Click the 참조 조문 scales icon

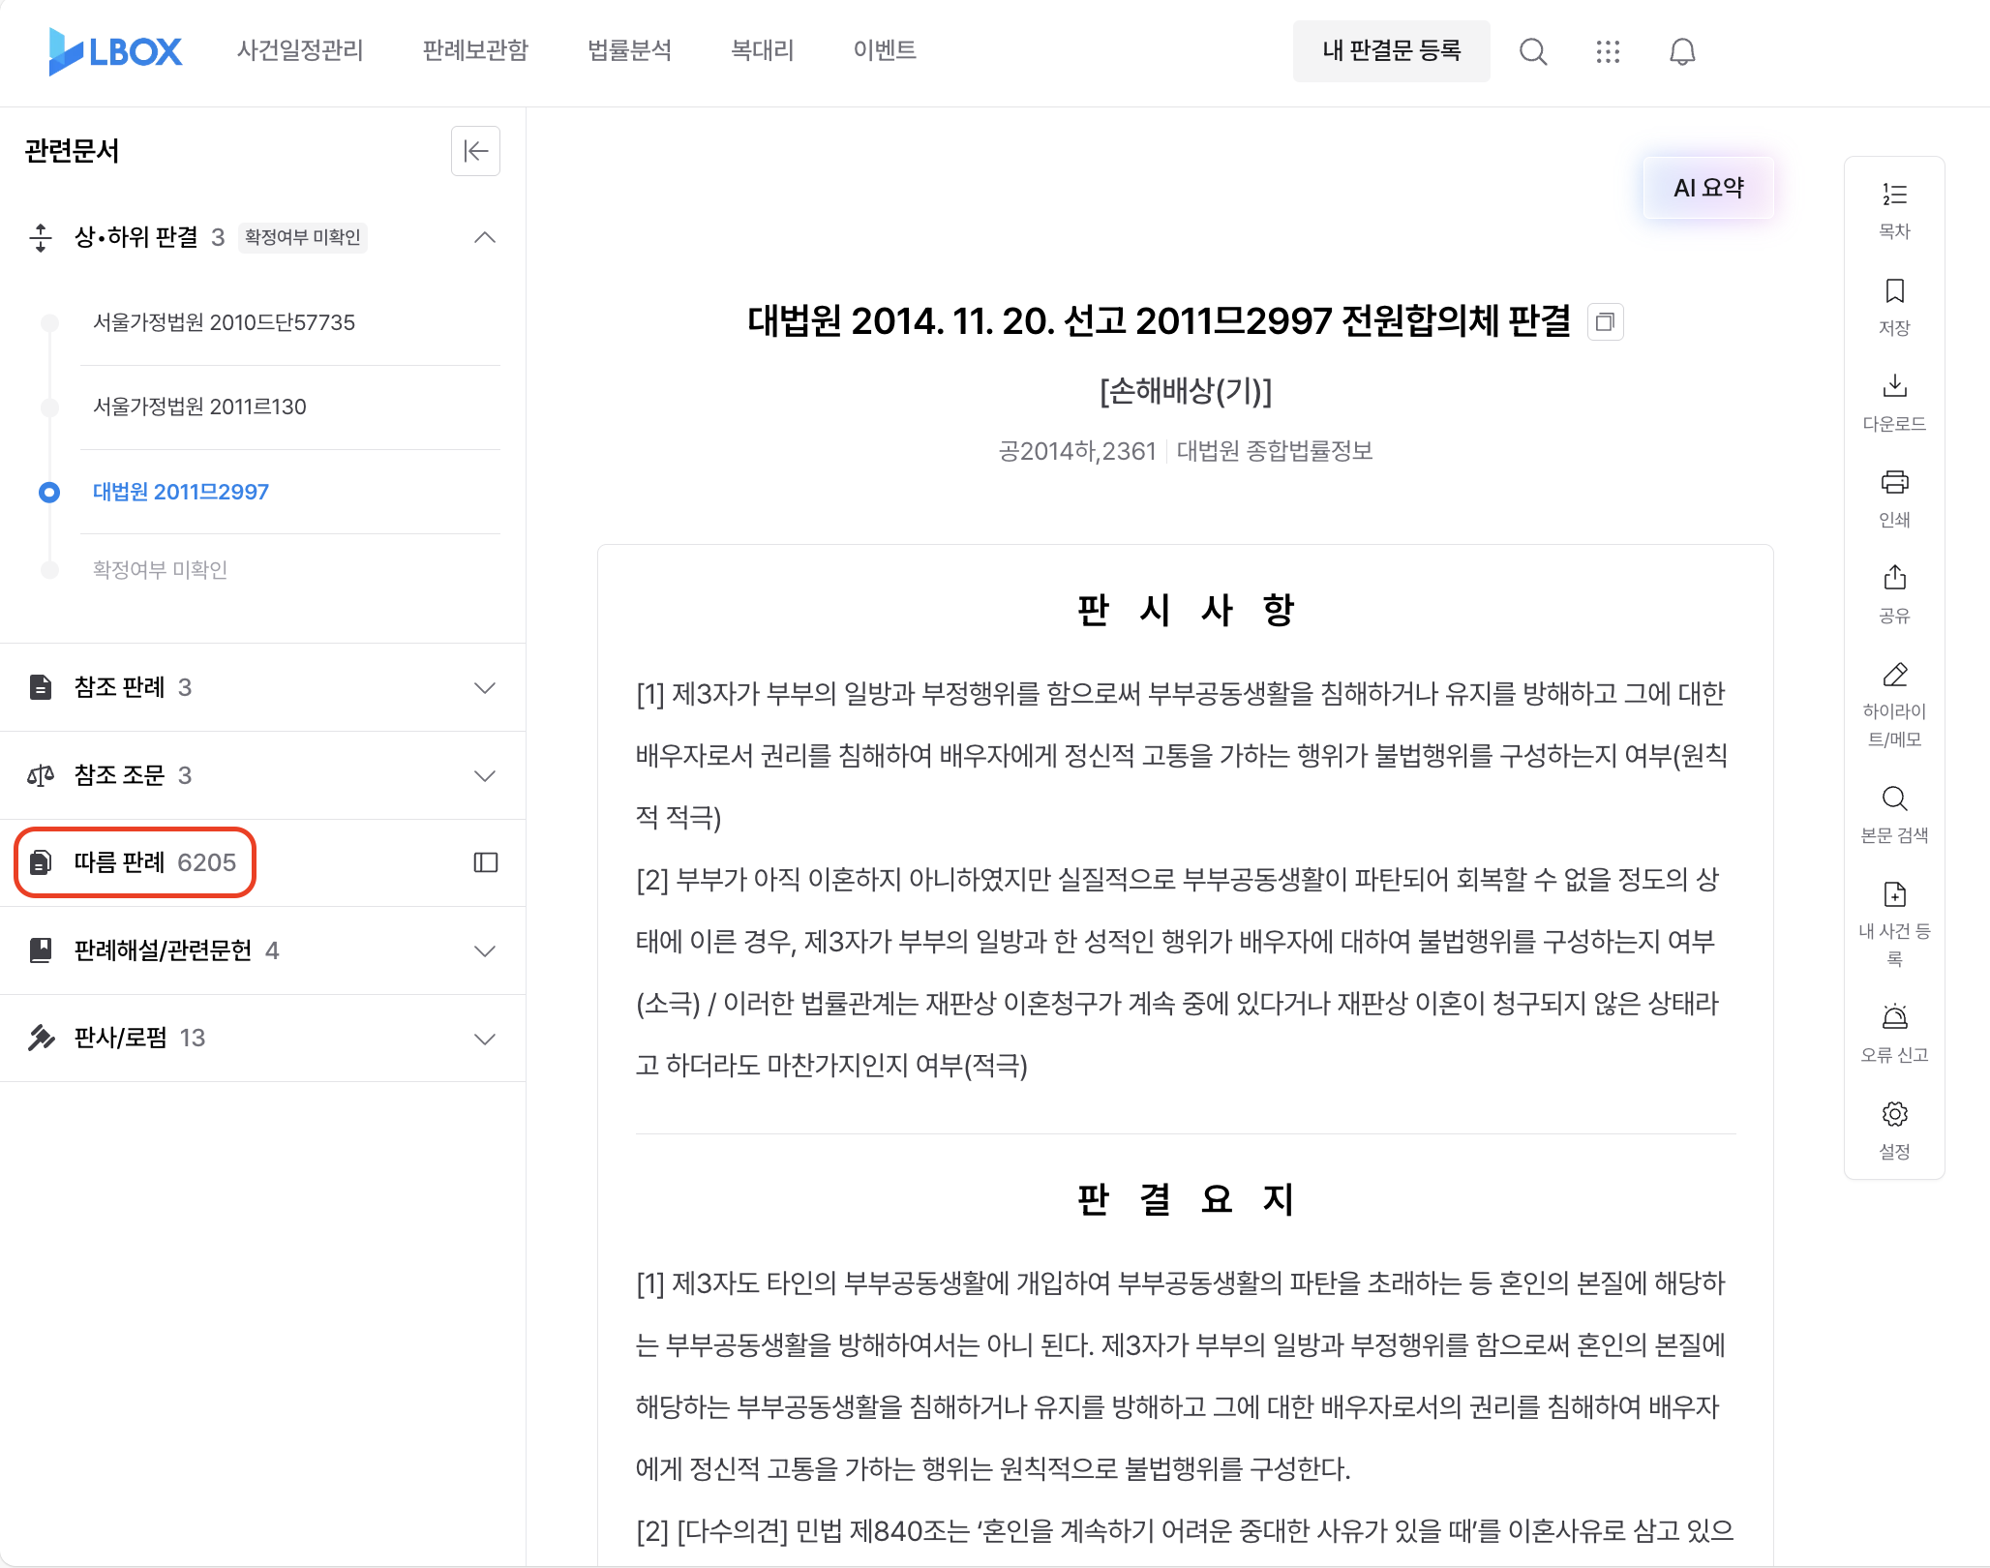41,775
